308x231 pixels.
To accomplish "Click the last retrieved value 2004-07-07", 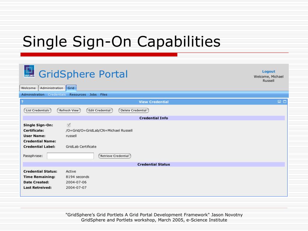I will tap(76, 188).
